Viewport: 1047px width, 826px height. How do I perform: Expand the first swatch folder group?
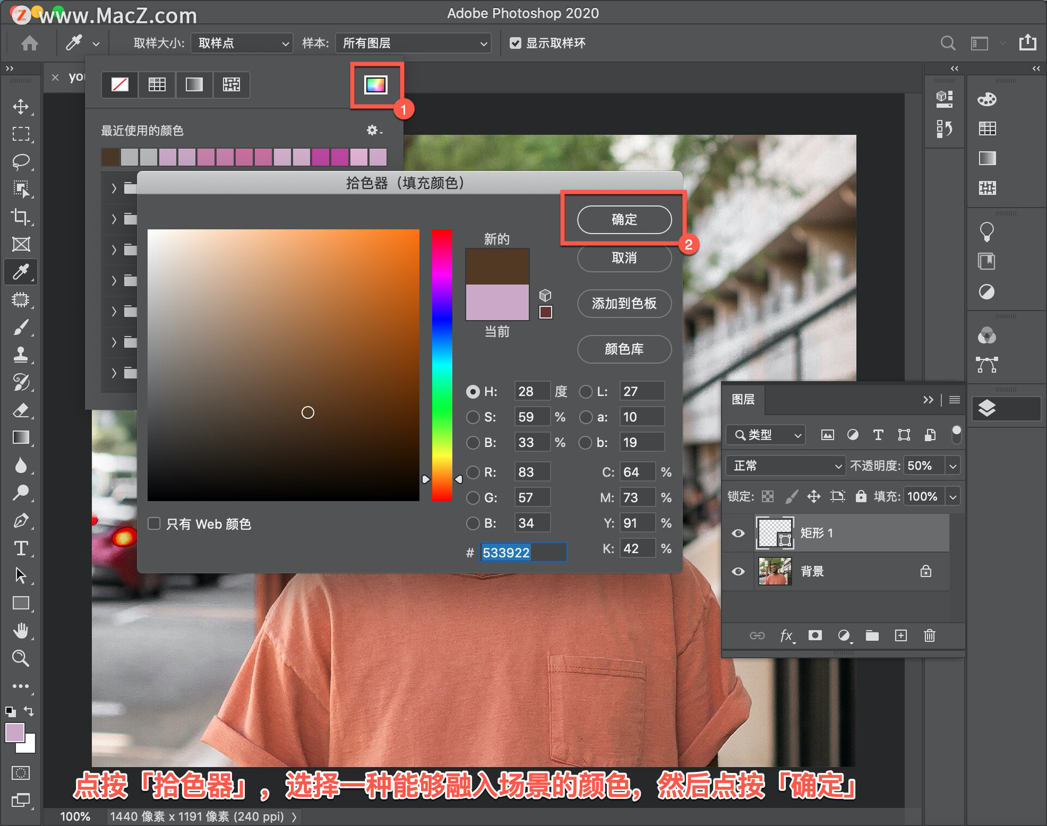(114, 188)
